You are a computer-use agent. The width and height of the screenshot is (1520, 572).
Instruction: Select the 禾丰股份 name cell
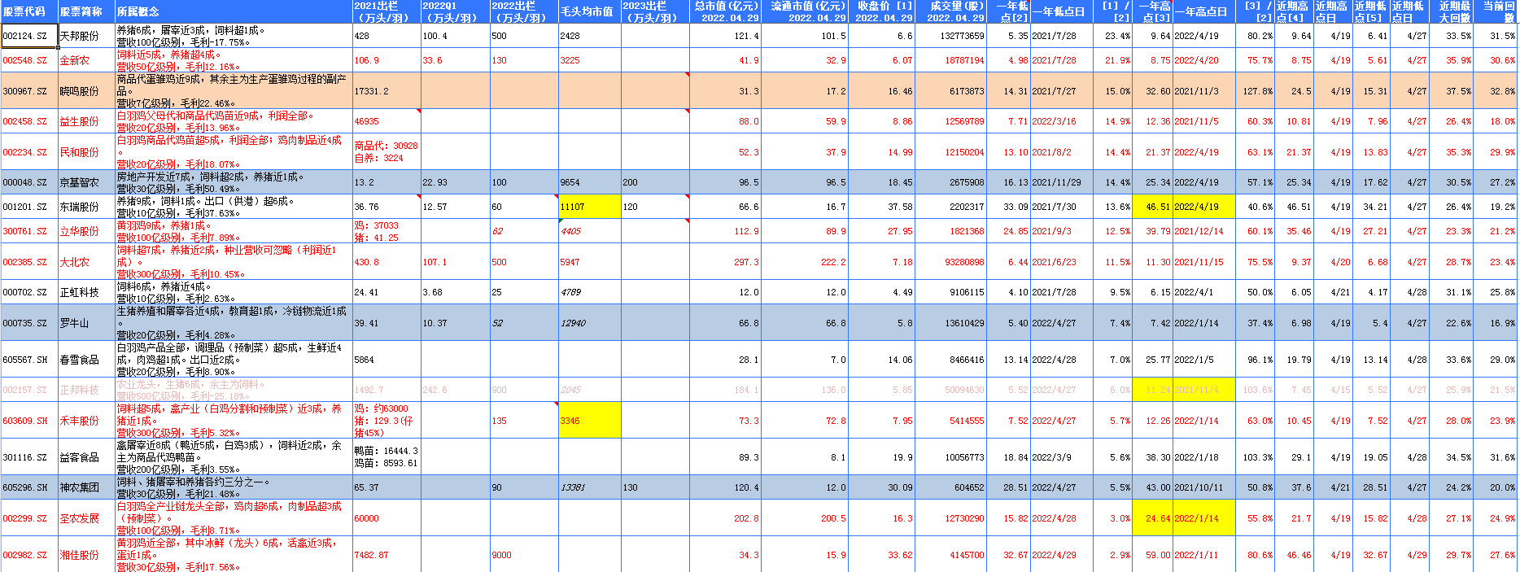click(86, 421)
